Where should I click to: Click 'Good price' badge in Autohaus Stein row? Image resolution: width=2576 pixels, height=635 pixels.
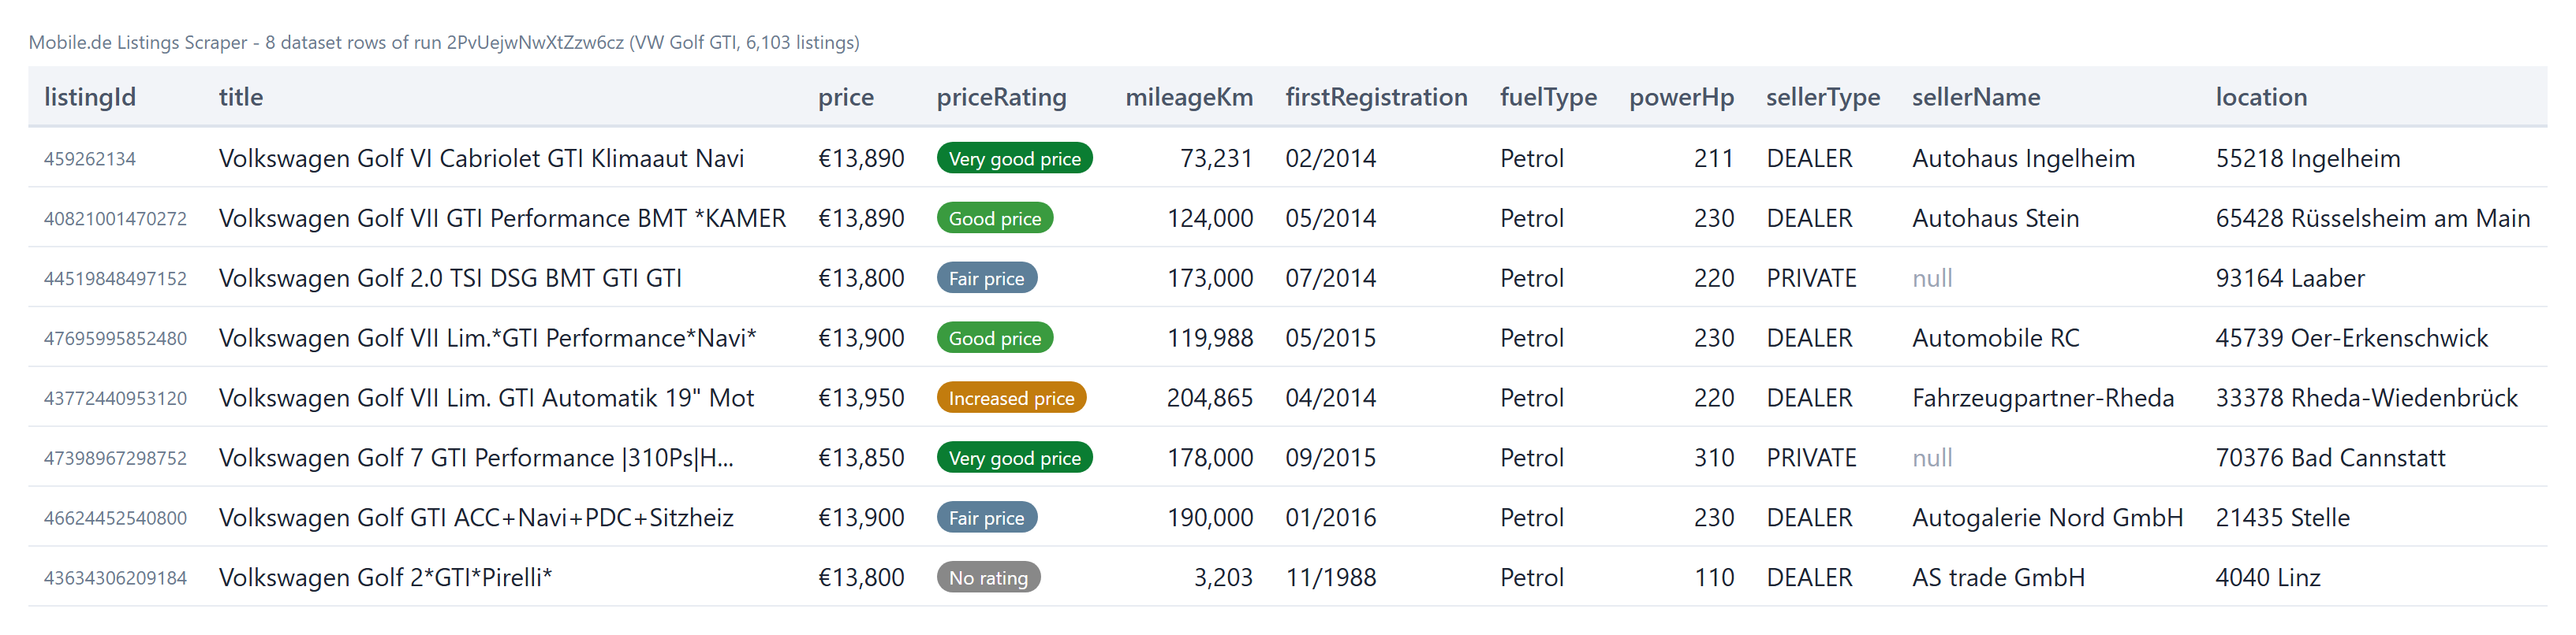(994, 219)
